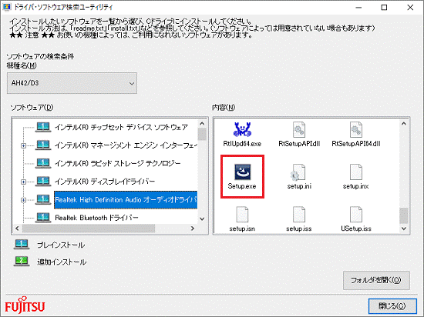
Task: Click laptop icon beside インテル(R) ディスプレイドライバー
Action: [x=43, y=182]
